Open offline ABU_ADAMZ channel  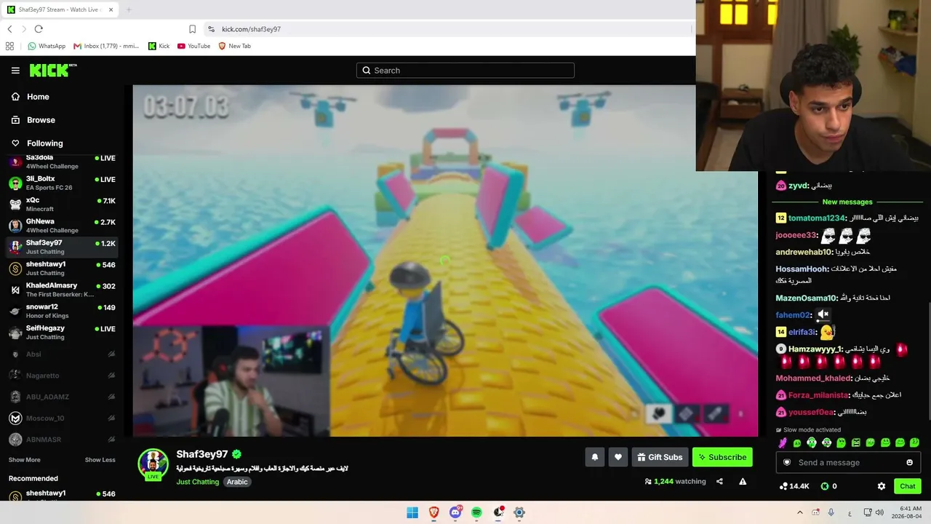(x=63, y=397)
